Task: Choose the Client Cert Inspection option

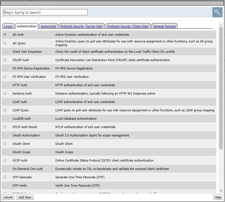Action: [x=5, y=51]
